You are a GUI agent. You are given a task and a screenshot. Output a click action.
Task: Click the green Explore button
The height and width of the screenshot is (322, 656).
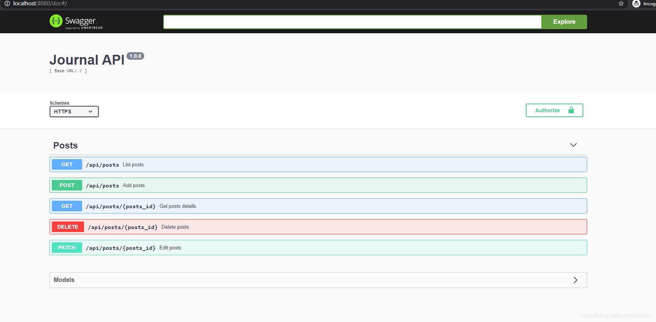tap(564, 22)
